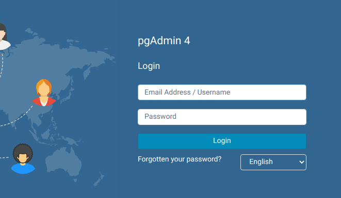
Task: Open the English language dropdown
Action: pyautogui.click(x=273, y=162)
